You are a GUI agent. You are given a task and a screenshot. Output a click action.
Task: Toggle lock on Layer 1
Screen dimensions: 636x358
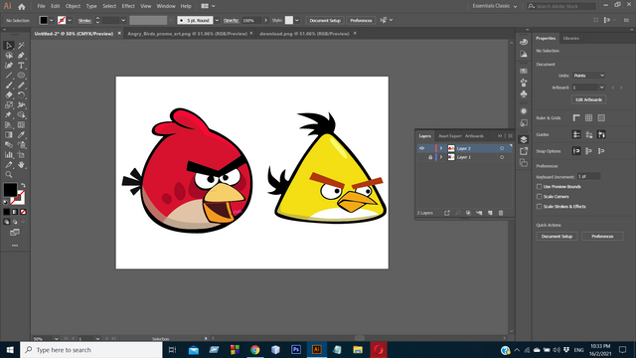point(430,157)
